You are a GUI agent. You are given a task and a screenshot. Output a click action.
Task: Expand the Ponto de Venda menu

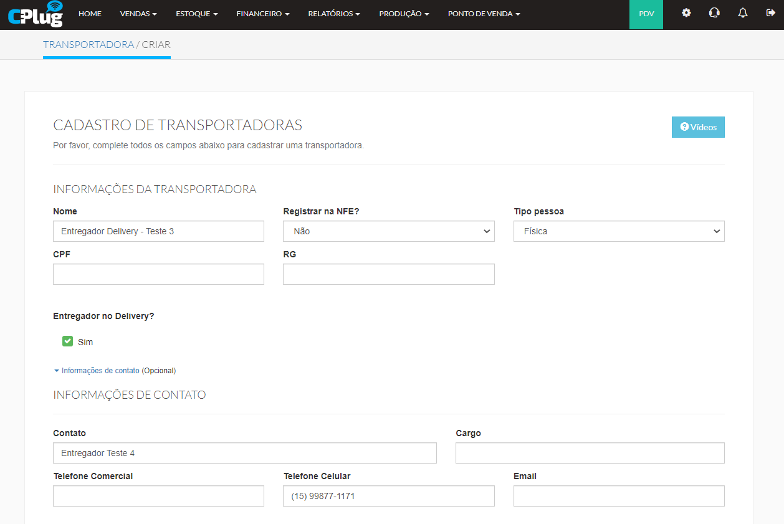coord(484,14)
